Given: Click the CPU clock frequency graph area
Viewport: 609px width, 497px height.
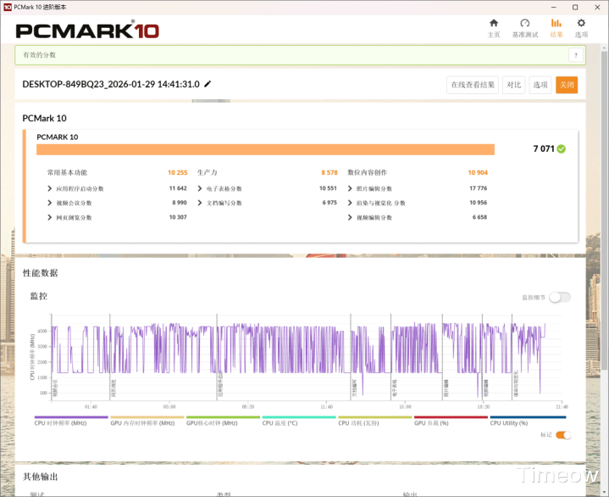Looking at the screenshot, I should 296,356.
